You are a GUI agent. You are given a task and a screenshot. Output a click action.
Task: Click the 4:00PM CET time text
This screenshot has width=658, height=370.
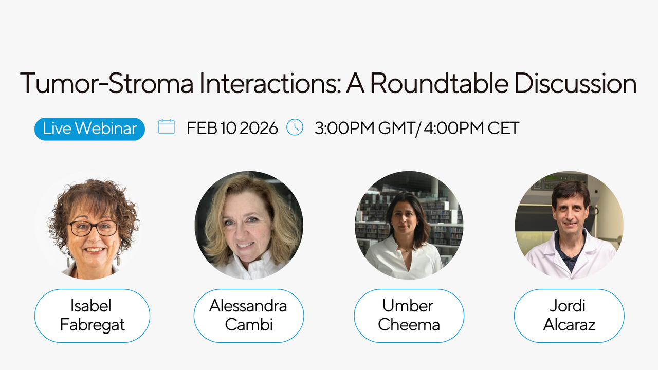pyautogui.click(x=472, y=128)
